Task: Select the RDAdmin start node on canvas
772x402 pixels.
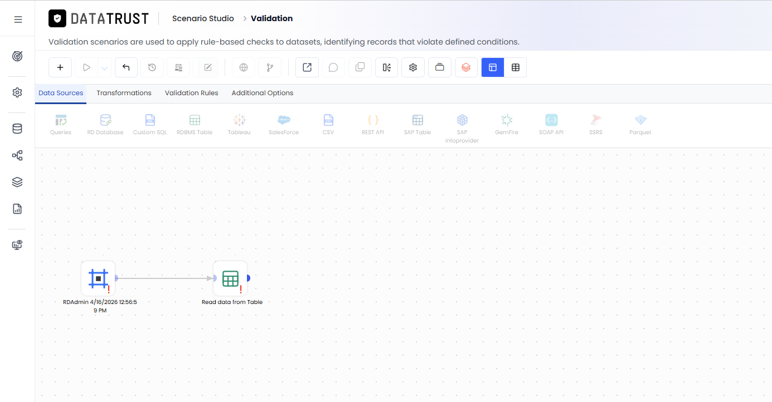Action: point(98,278)
